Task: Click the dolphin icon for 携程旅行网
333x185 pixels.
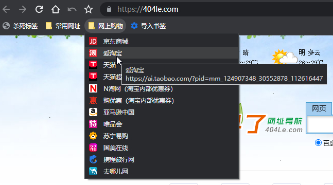Action: pyautogui.click(x=93, y=159)
